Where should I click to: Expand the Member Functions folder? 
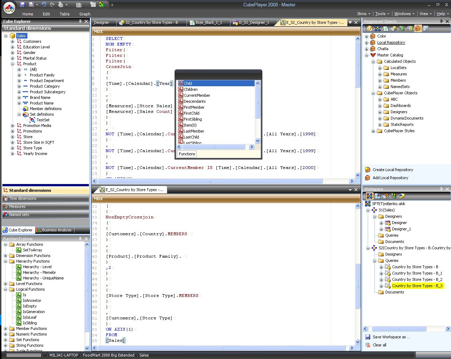click(x=5, y=328)
